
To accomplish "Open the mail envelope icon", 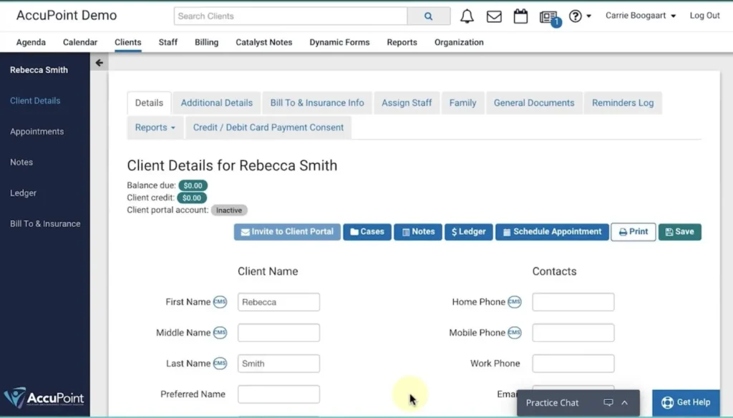I will tap(494, 16).
